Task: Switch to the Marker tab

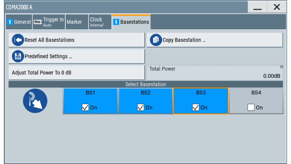Action: [74, 22]
